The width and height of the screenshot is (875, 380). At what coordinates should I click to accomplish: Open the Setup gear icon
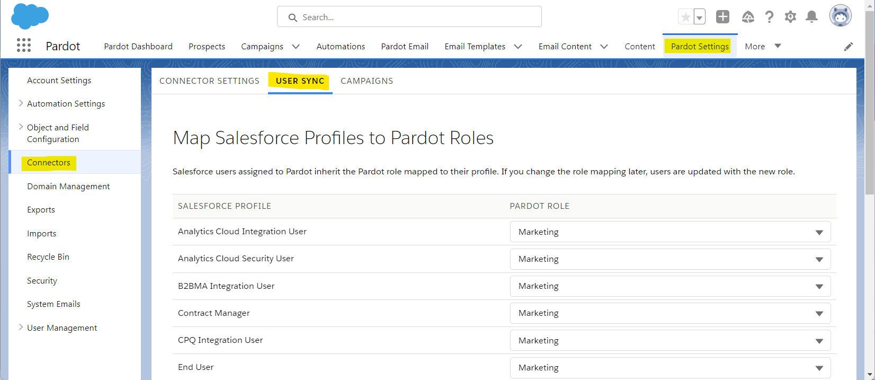(790, 17)
